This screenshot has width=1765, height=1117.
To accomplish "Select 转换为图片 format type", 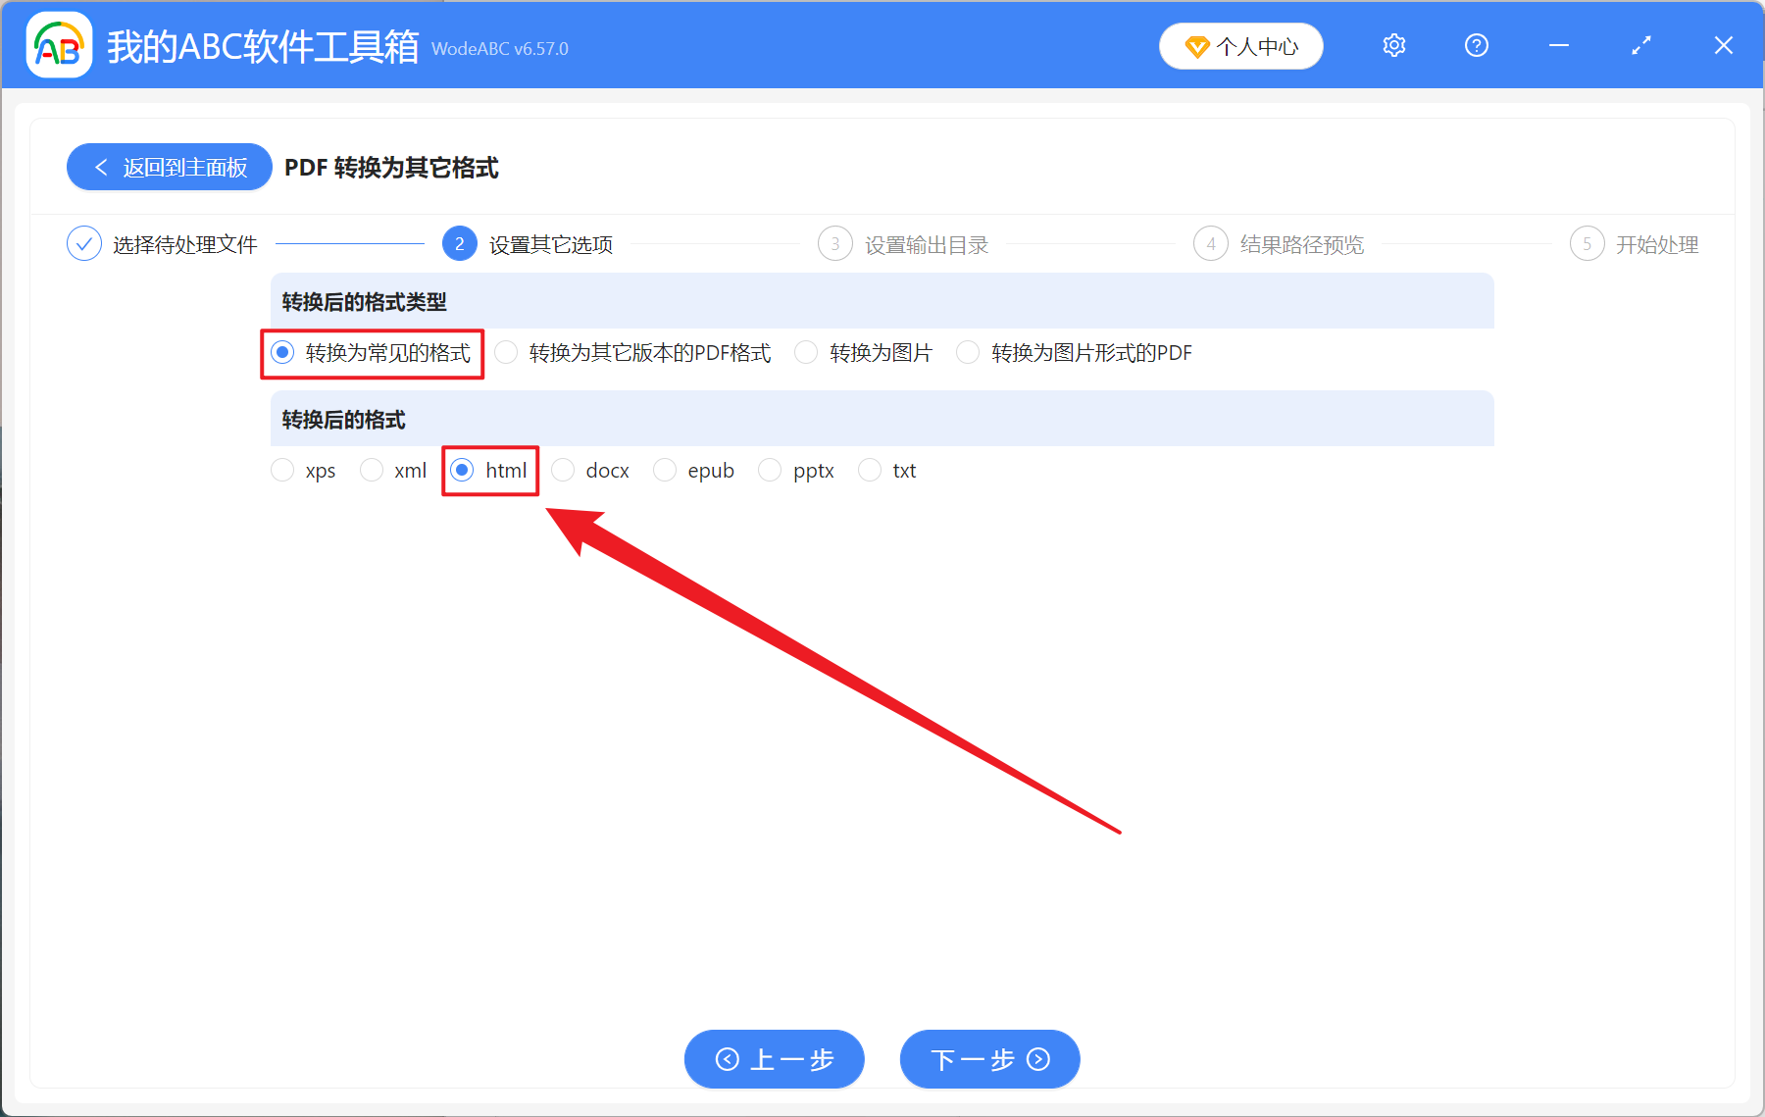I will coord(806,352).
